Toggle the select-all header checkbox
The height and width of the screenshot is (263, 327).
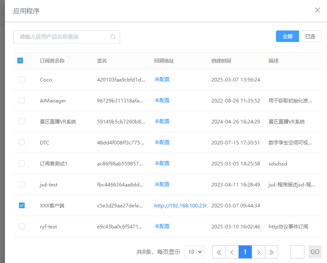pyautogui.click(x=20, y=61)
